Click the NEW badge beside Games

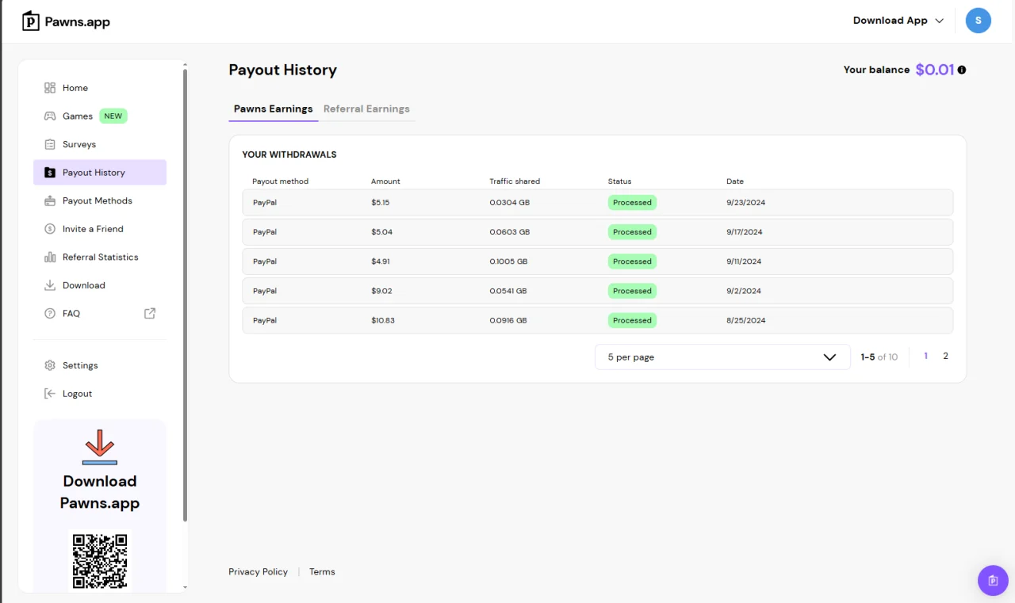coord(113,116)
